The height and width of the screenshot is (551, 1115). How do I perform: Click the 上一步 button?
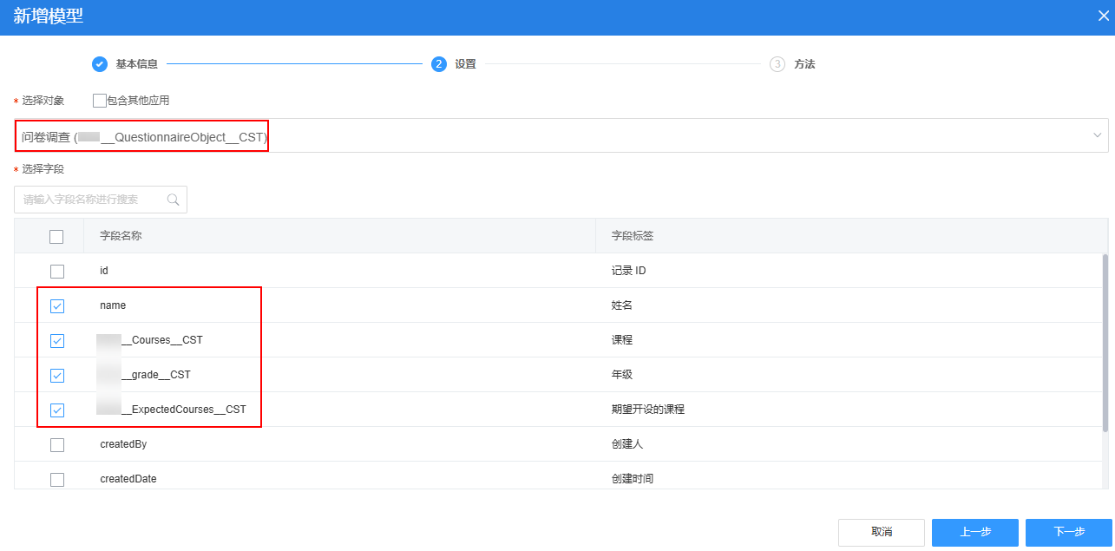tap(975, 532)
